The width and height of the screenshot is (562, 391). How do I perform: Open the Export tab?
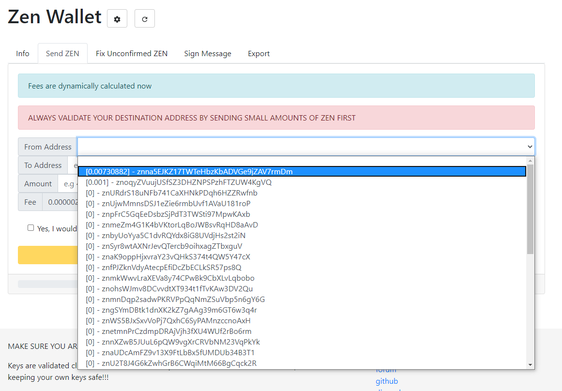point(258,53)
